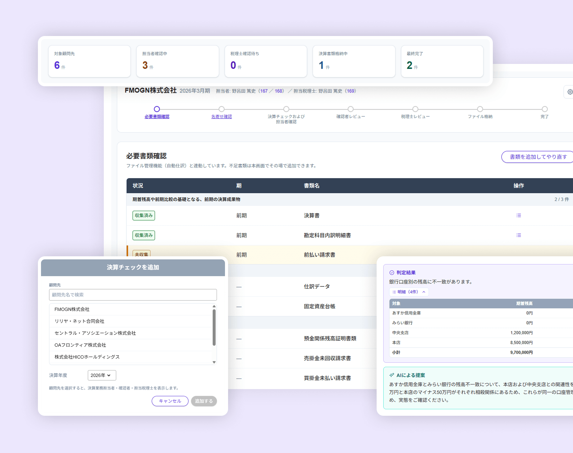This screenshot has height=453, width=573.
Task: Click the client list scrollbar thumb
Action: coord(214,327)
